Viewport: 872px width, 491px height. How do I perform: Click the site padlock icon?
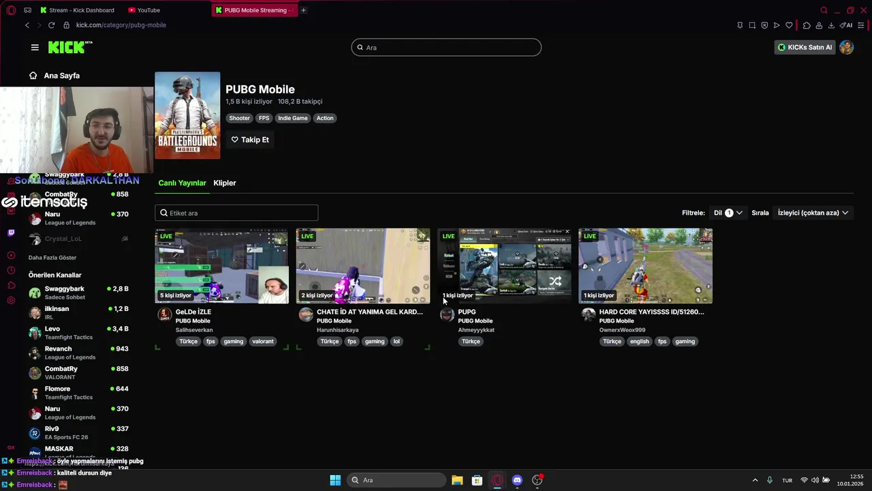click(x=66, y=25)
